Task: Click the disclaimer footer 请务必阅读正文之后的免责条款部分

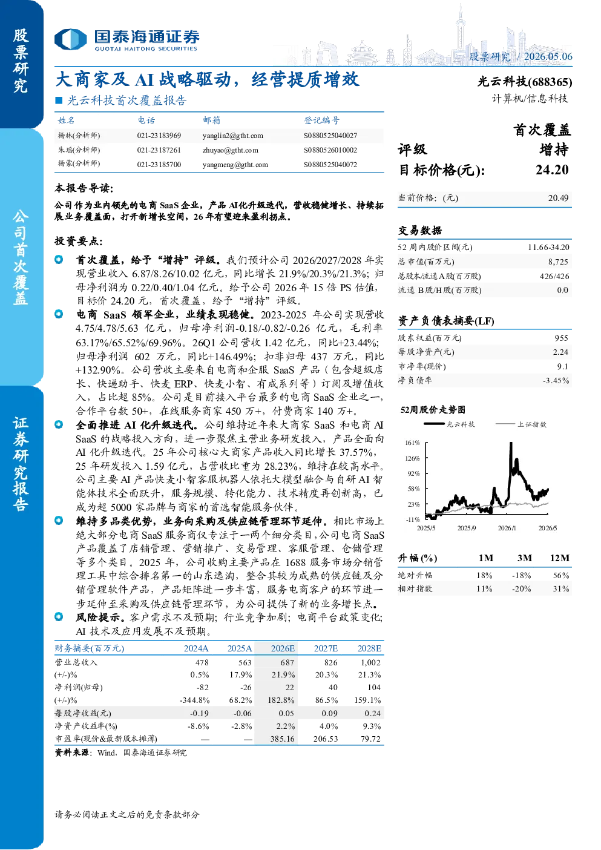Action: click(127, 814)
